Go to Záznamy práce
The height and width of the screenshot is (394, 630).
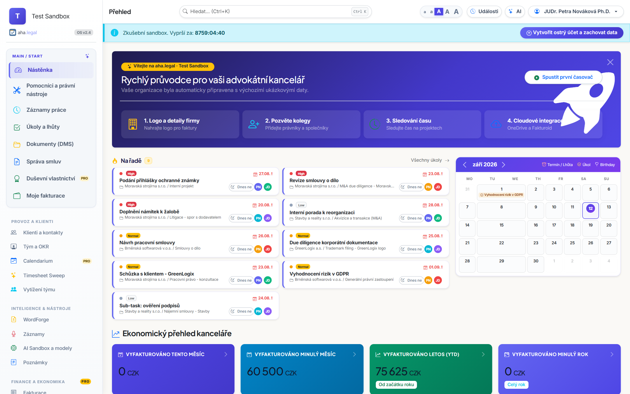pyautogui.click(x=51, y=110)
